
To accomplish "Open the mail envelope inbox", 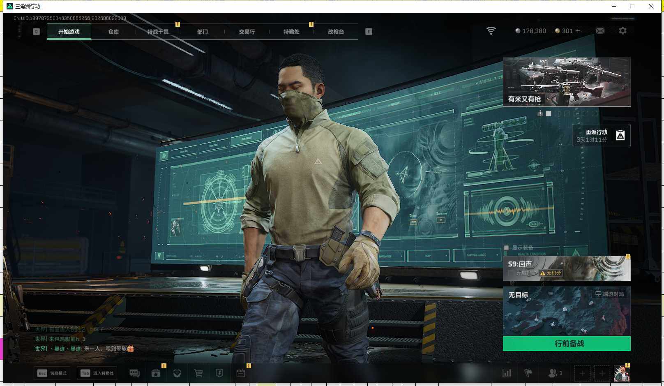I will click(x=600, y=31).
